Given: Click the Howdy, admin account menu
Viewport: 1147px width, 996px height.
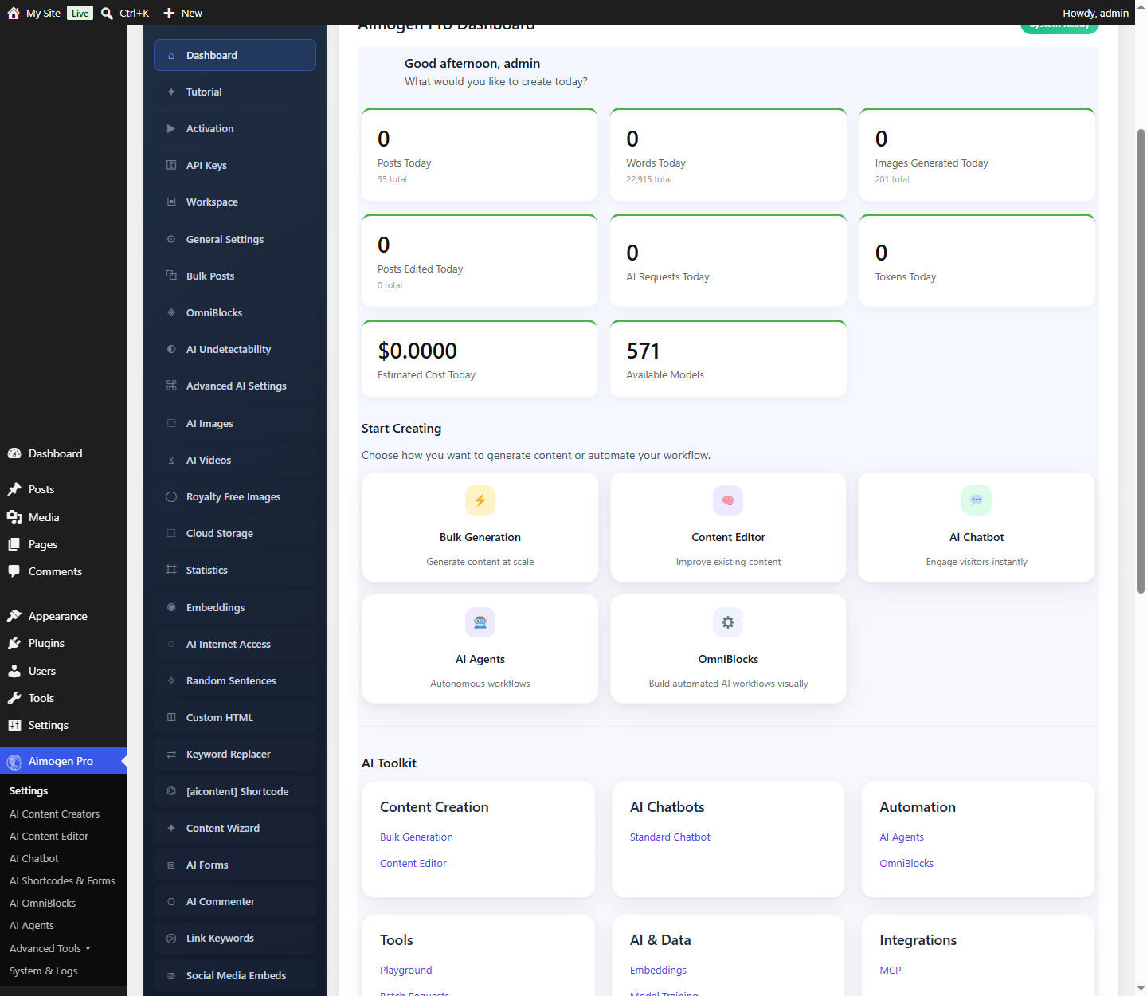Looking at the screenshot, I should [1095, 13].
